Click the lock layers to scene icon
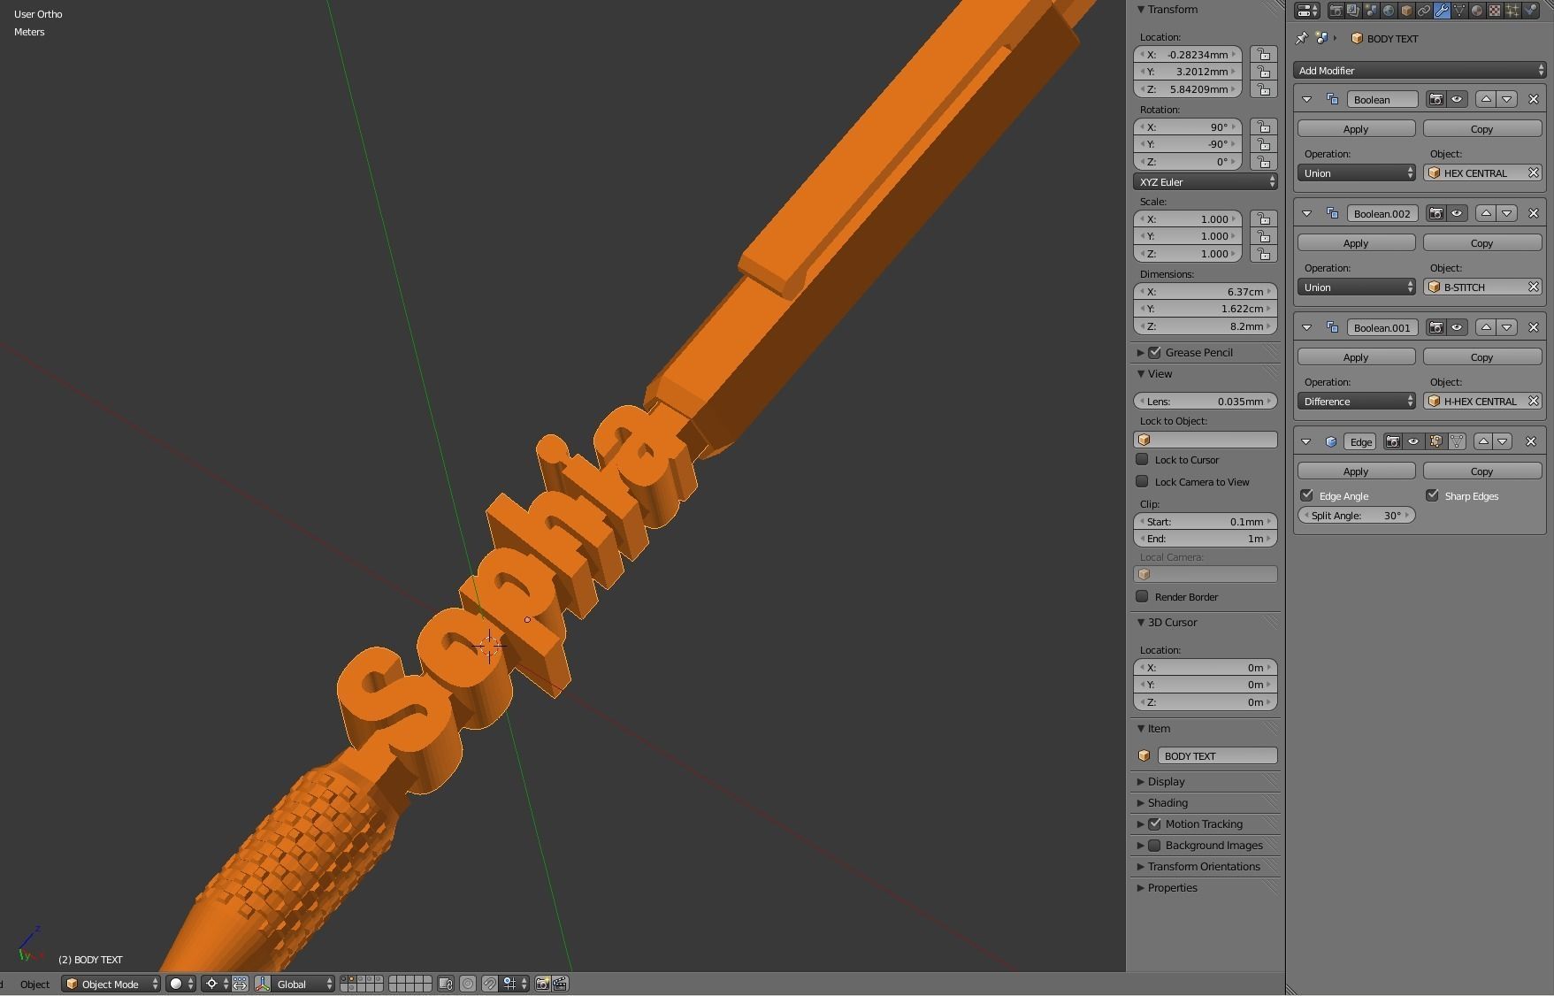The width and height of the screenshot is (1554, 996). (x=446, y=984)
